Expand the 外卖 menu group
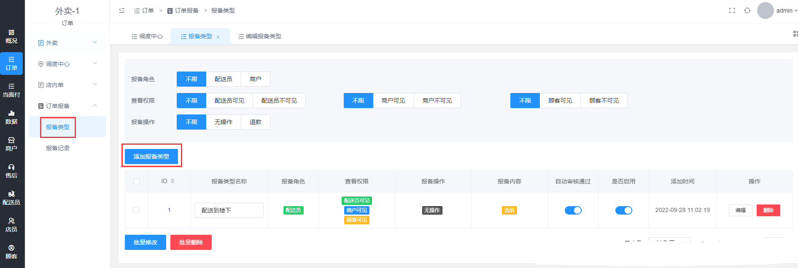This screenshot has height=268, width=798. (x=67, y=42)
